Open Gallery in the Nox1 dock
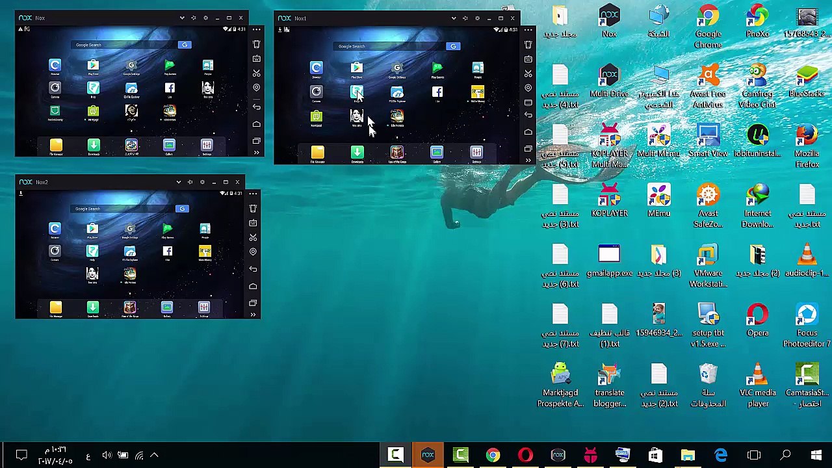The height and width of the screenshot is (468, 832). [437, 153]
